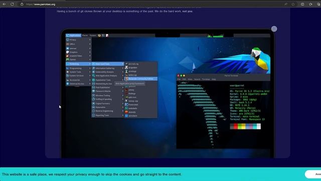Expand the Graphics submenu arrow
321x181 pixels.
tap(90, 52)
